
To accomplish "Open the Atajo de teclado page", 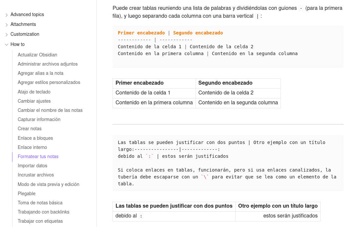I will [x=34, y=92].
